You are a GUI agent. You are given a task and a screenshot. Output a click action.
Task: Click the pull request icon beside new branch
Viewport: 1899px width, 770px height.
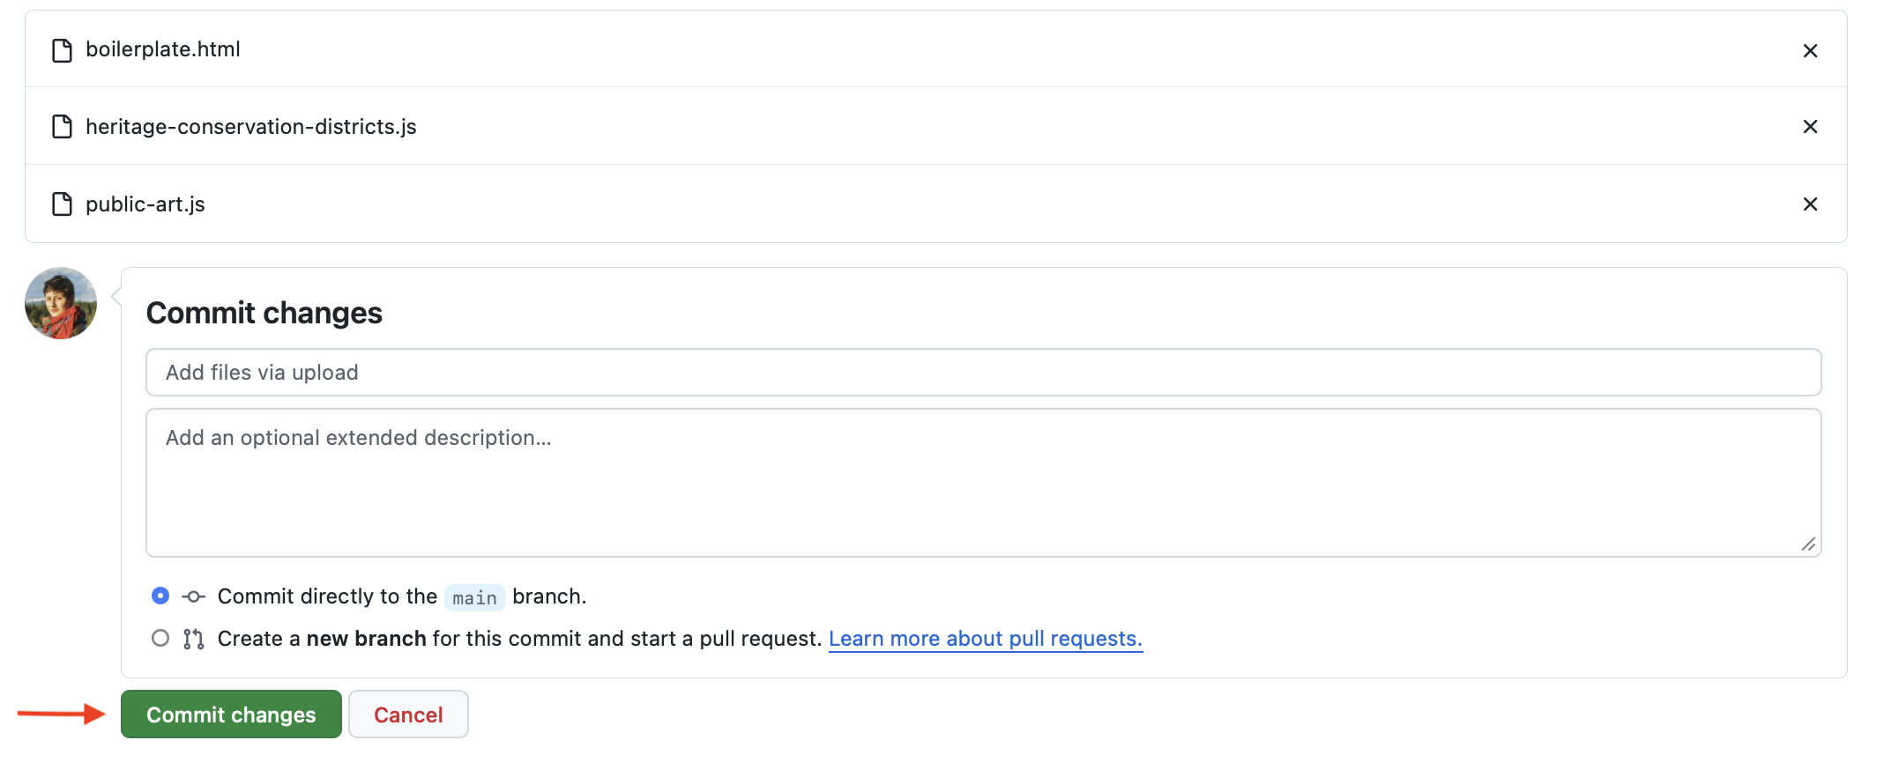pyautogui.click(x=194, y=639)
